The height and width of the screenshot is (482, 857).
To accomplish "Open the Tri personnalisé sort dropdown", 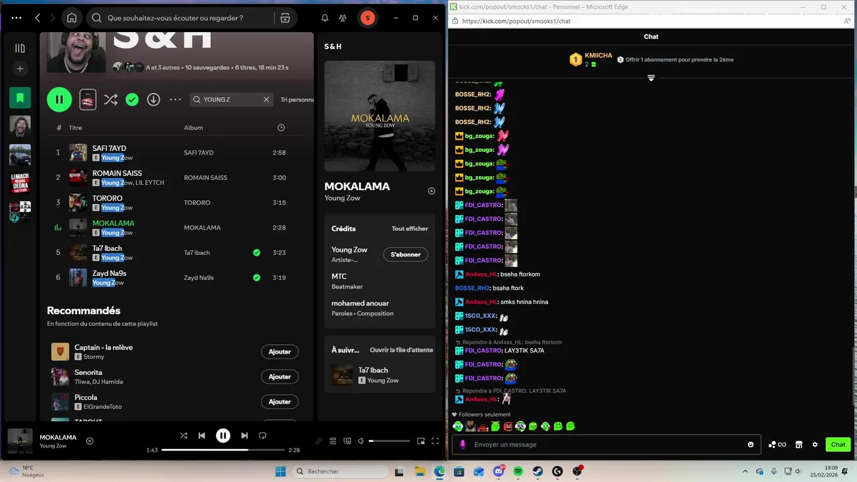I will pos(297,100).
